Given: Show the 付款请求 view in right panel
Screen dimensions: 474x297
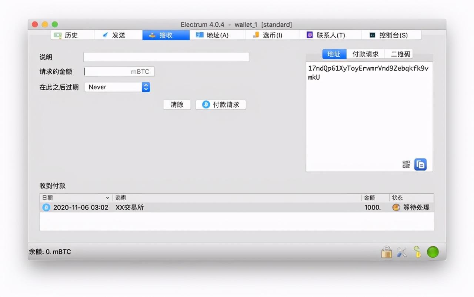Looking at the screenshot, I should [365, 54].
